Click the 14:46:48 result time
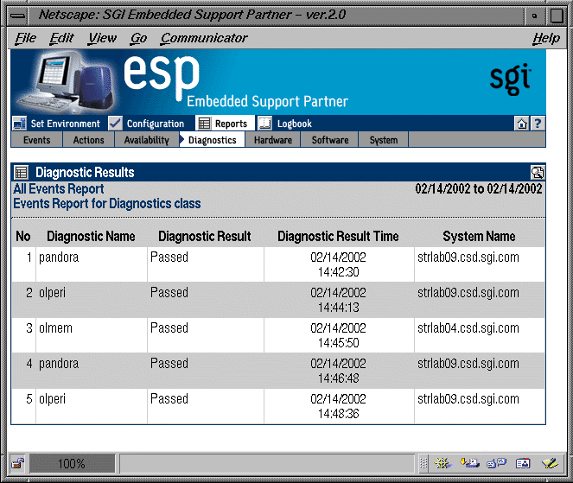Viewport: 573px width, 483px height. pos(339,378)
